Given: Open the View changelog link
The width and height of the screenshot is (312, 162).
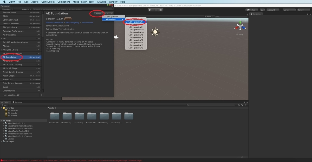Looking at the screenshot, I should [73, 23].
